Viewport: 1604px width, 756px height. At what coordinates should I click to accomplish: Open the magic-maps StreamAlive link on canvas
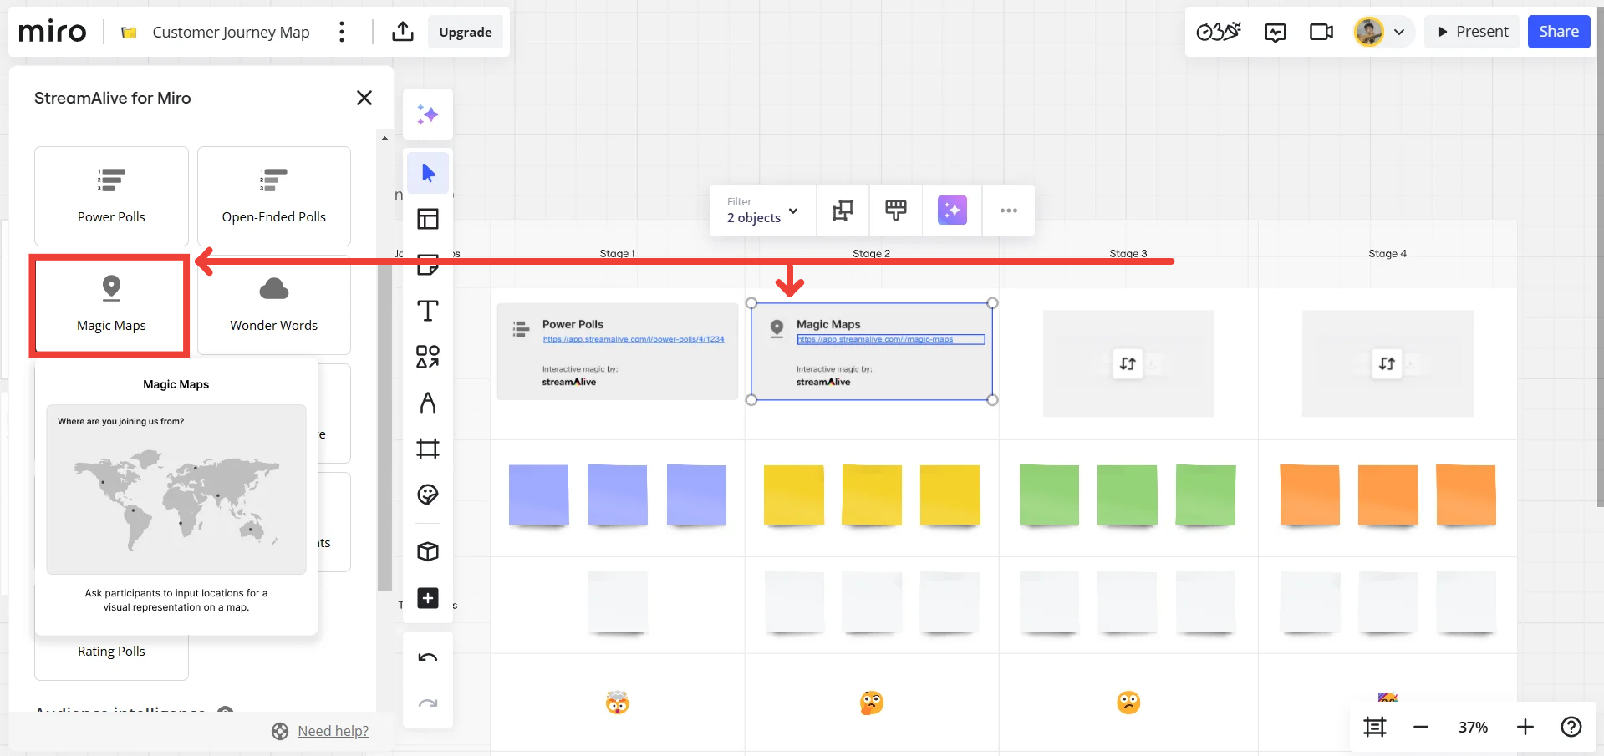point(875,339)
